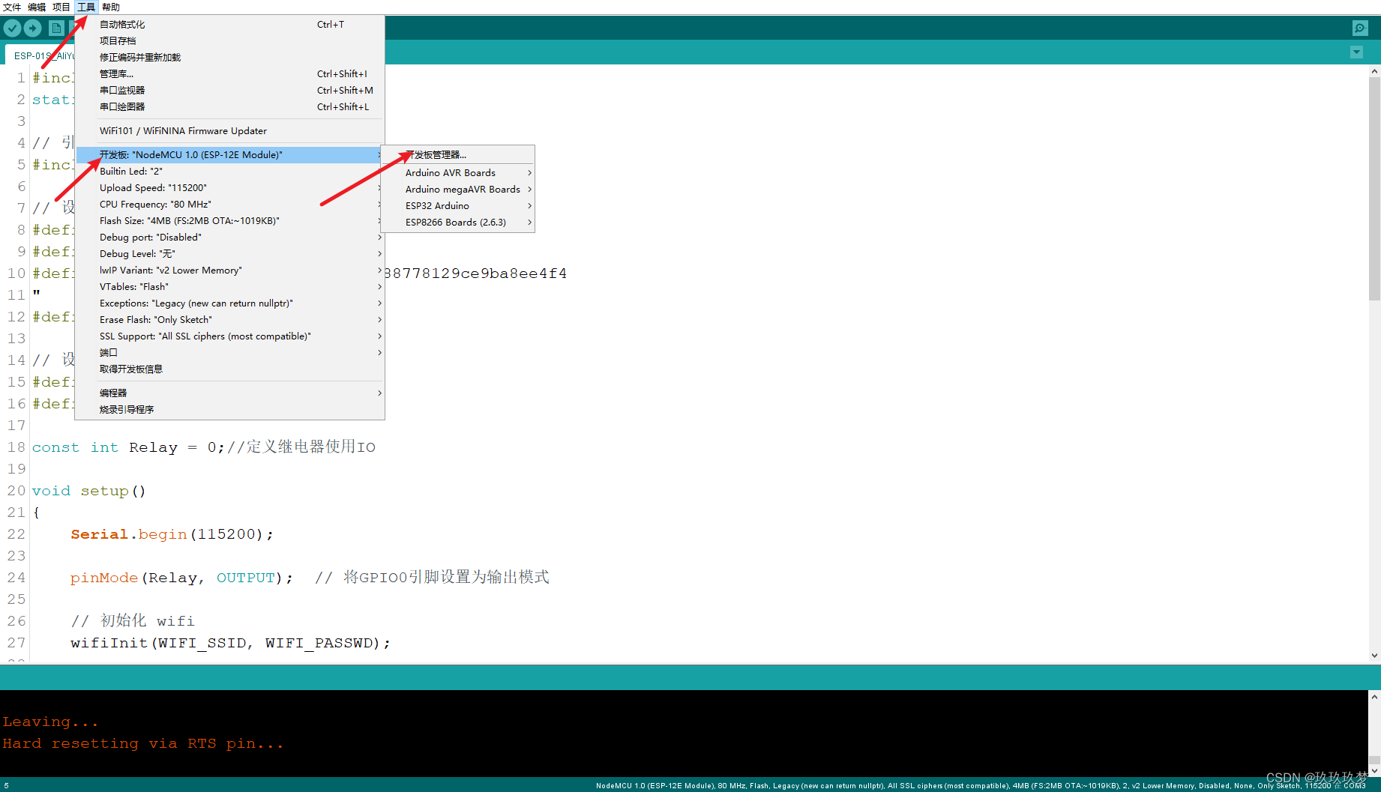The height and width of the screenshot is (792, 1381).
Task: Expand Arduino megaAVR Boards submenu
Action: pyautogui.click(x=458, y=190)
